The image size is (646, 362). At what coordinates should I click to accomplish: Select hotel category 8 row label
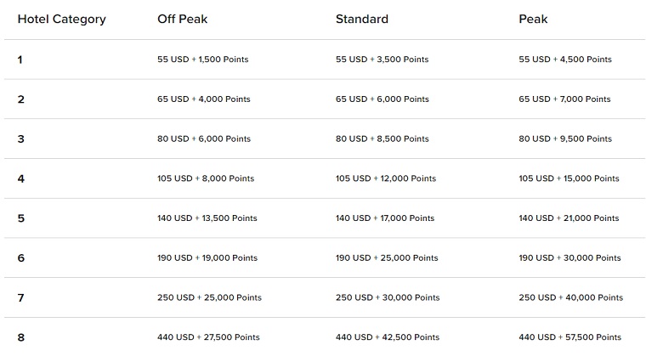point(21,337)
